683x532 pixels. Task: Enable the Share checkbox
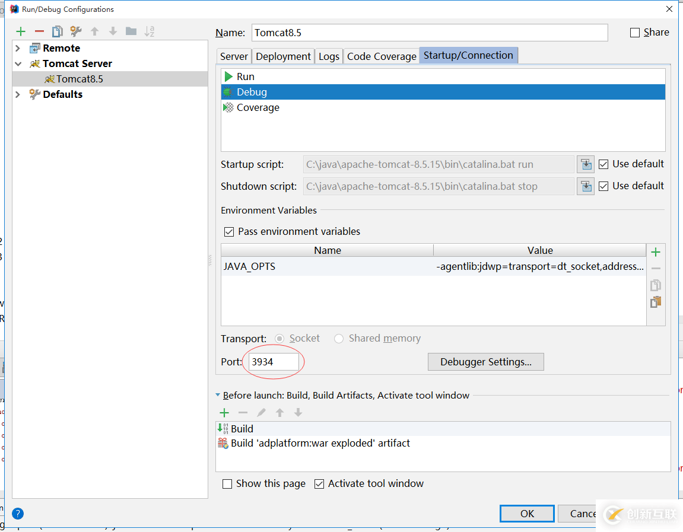[635, 33]
